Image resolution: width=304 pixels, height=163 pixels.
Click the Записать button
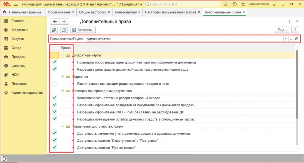click(x=83, y=30)
